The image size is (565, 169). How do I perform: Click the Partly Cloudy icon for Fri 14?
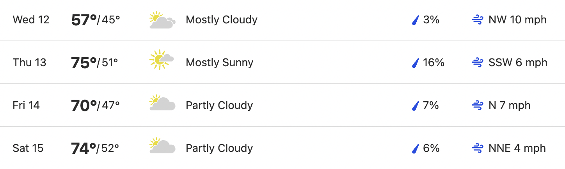pos(162,102)
